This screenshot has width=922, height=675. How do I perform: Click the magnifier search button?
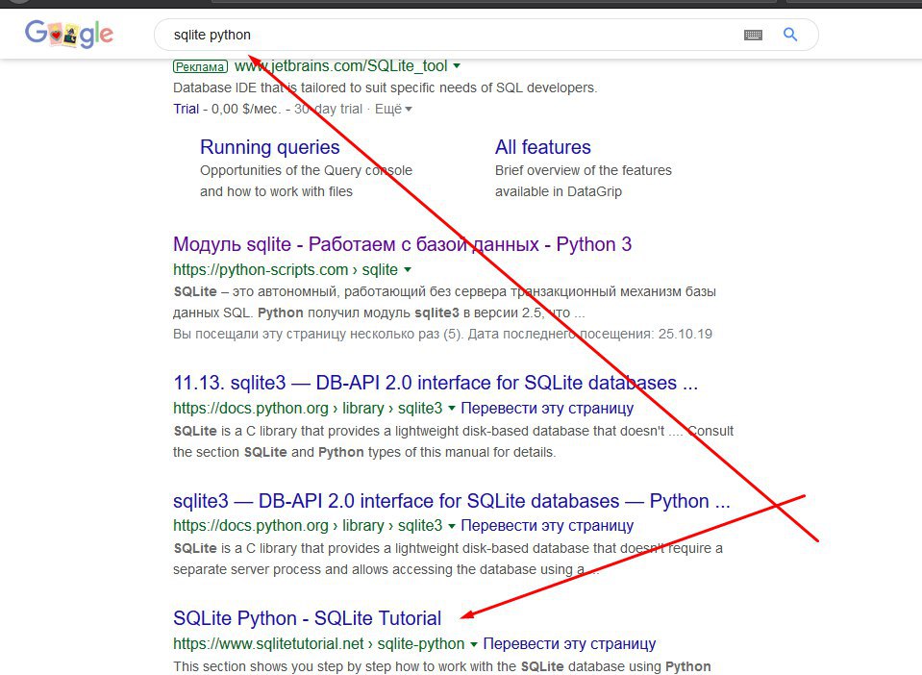790,35
